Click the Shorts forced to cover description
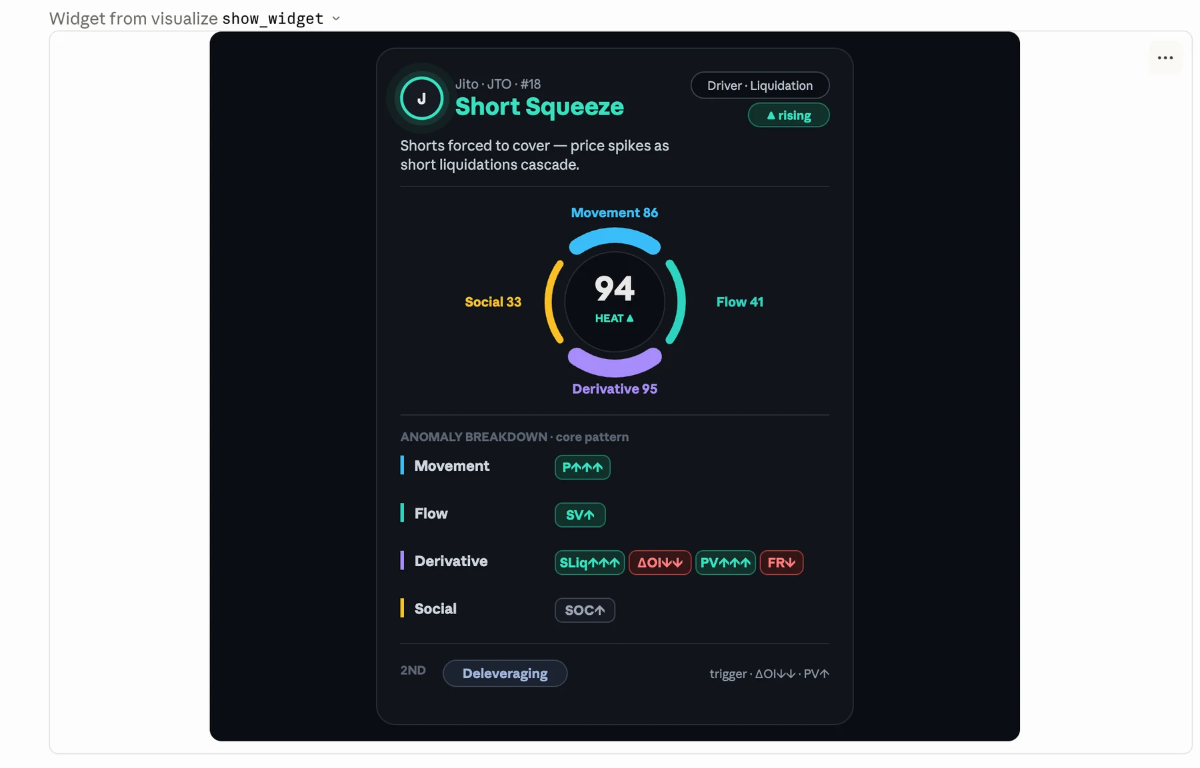 click(x=534, y=155)
